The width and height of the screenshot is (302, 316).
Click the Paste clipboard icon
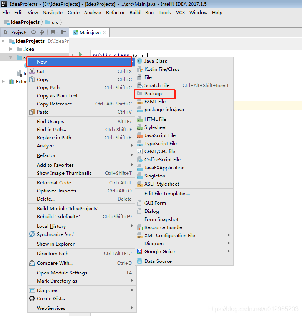(32, 112)
